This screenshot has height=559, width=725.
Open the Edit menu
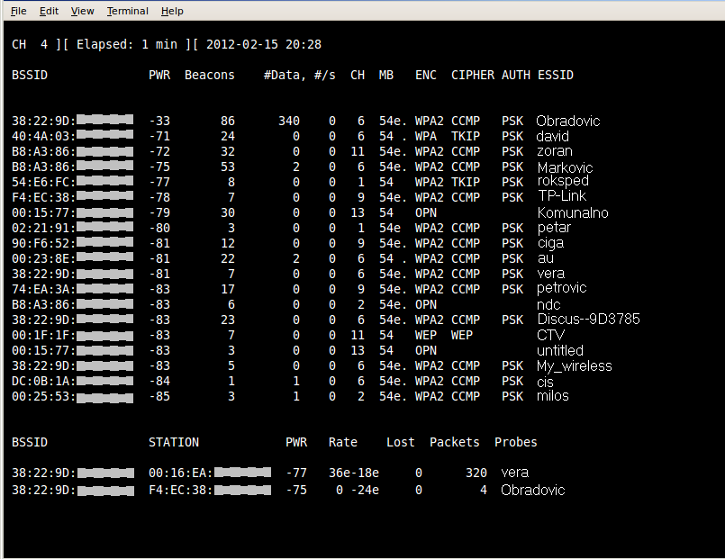click(x=49, y=11)
